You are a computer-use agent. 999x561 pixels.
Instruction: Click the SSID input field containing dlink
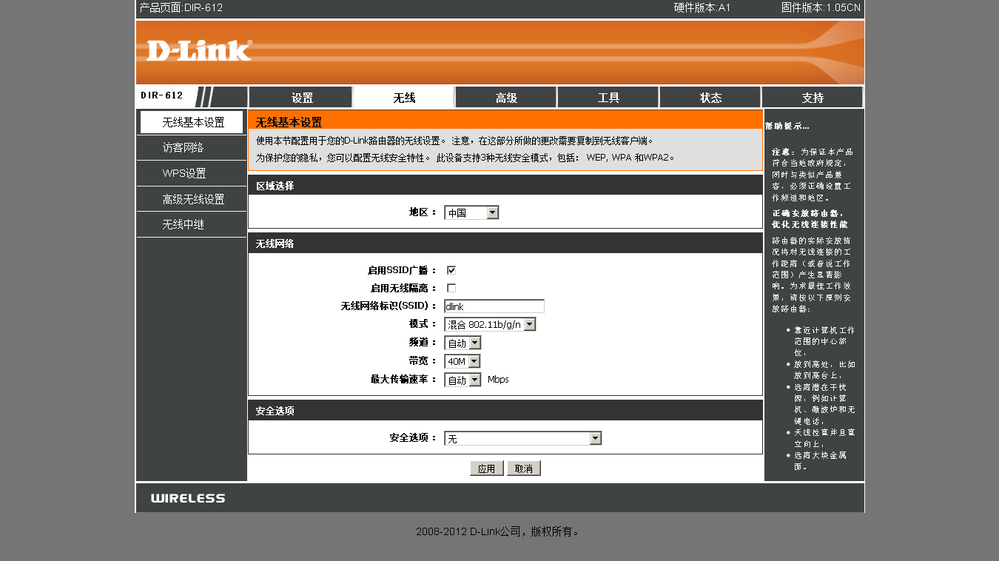point(494,306)
